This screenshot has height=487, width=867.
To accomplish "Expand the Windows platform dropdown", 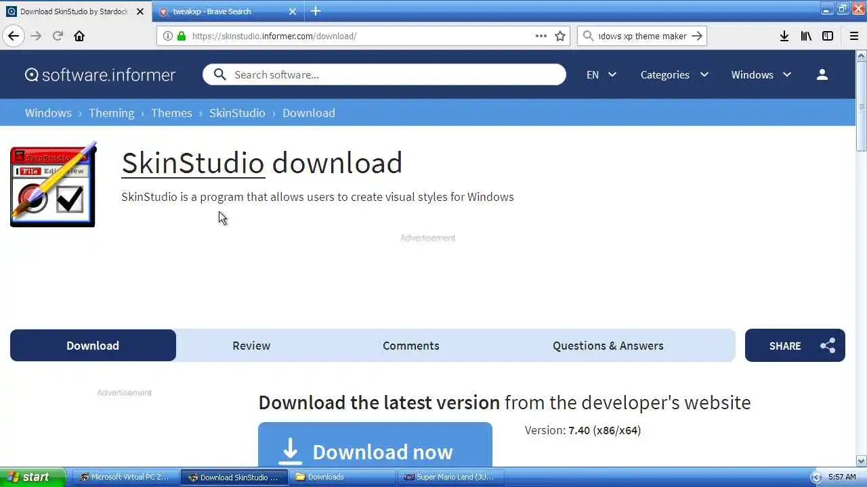I will [x=761, y=74].
